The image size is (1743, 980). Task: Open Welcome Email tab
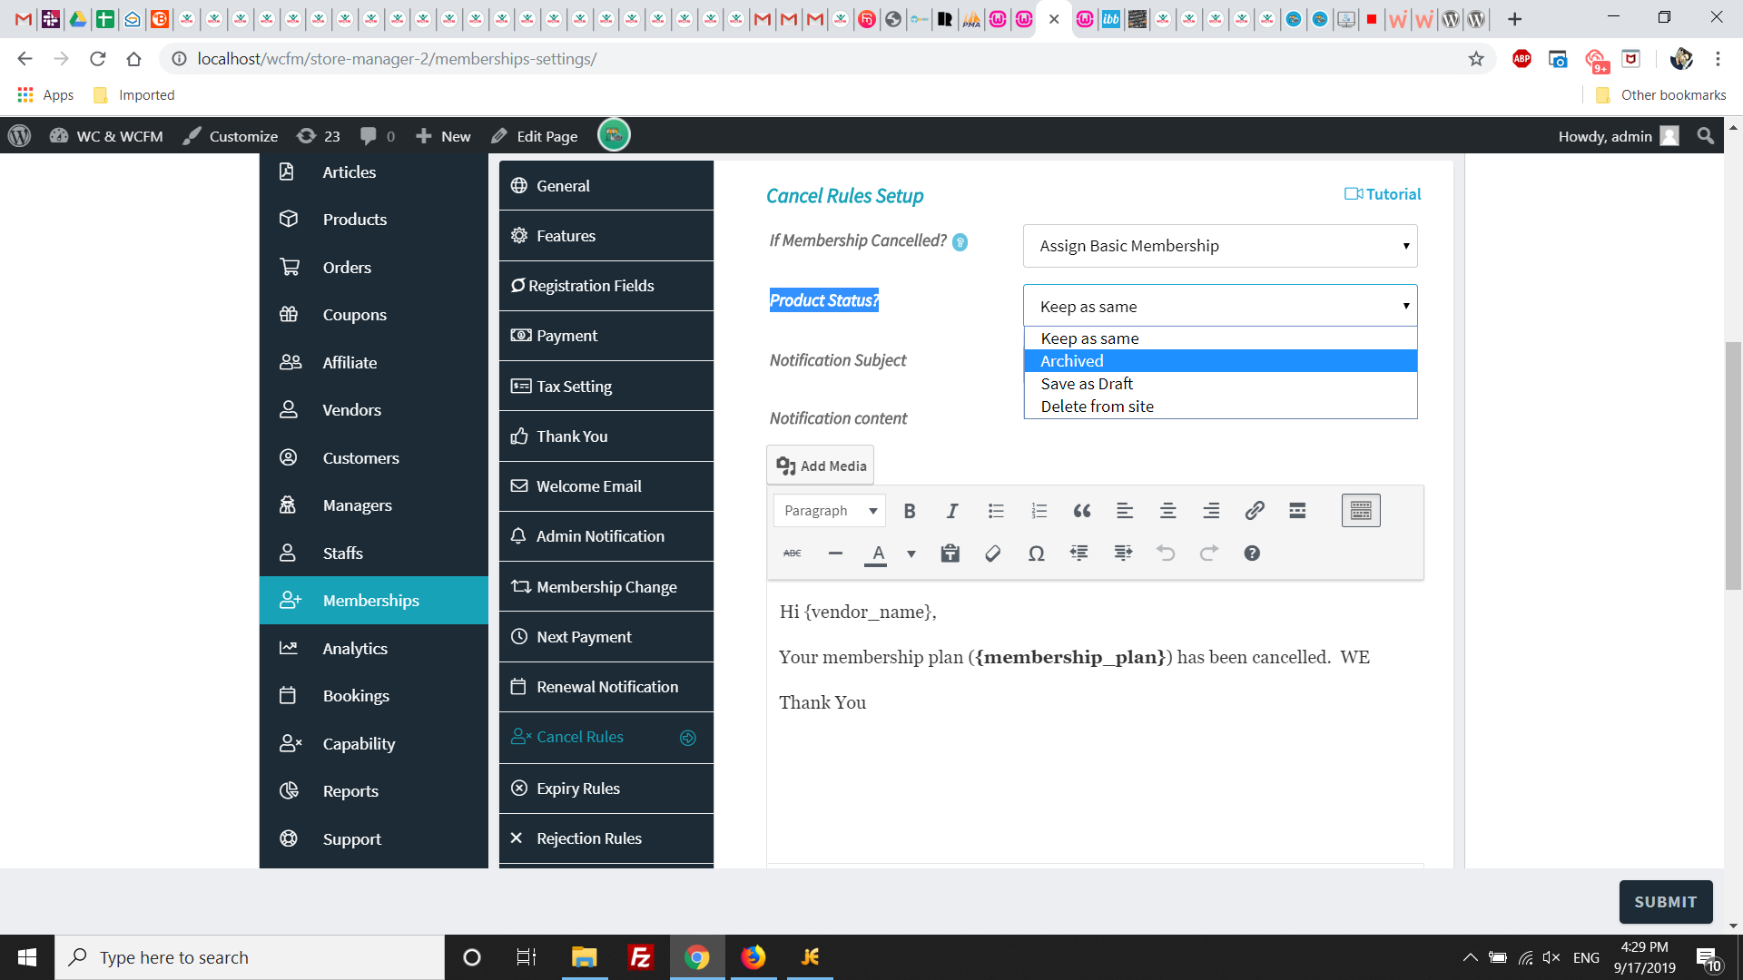606,486
